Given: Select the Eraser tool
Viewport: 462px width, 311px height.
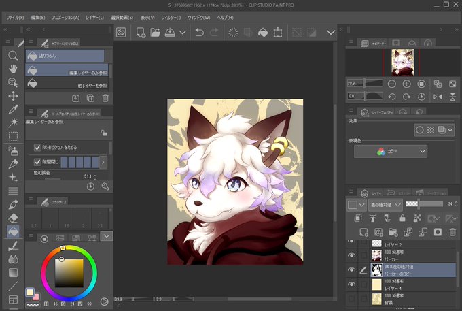Looking at the screenshot, I should pos(13,218).
